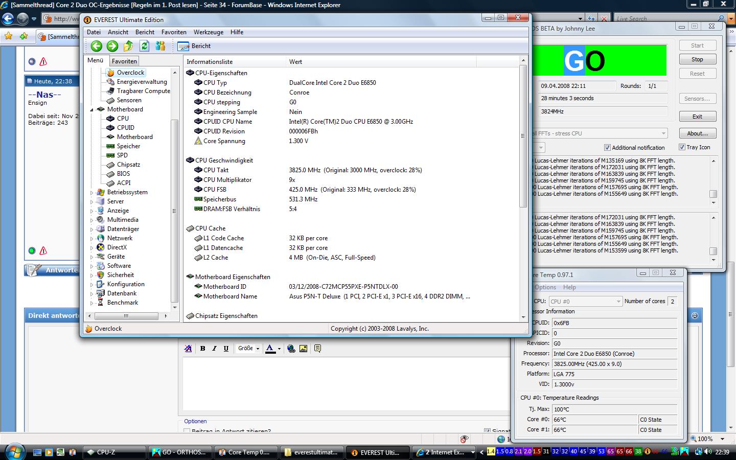Select the Speicher tree entry
This screenshot has height=460, width=736.
(128, 146)
